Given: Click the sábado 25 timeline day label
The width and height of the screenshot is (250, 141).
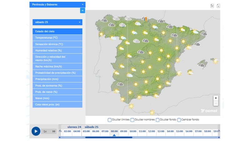Looking at the screenshot, I should [x=92, y=127].
